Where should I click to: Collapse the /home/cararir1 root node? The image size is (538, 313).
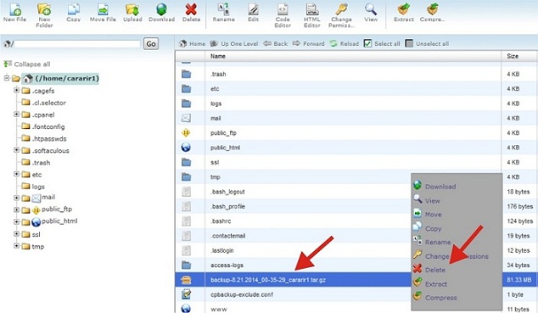(x=7, y=78)
